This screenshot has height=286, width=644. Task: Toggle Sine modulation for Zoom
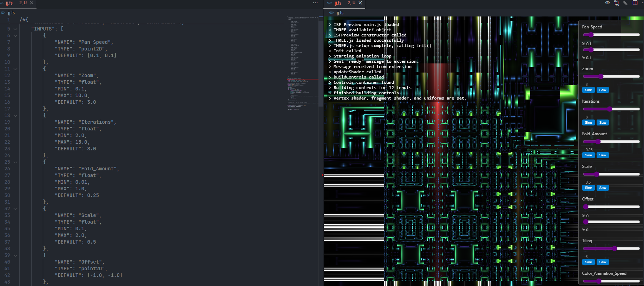pos(589,90)
